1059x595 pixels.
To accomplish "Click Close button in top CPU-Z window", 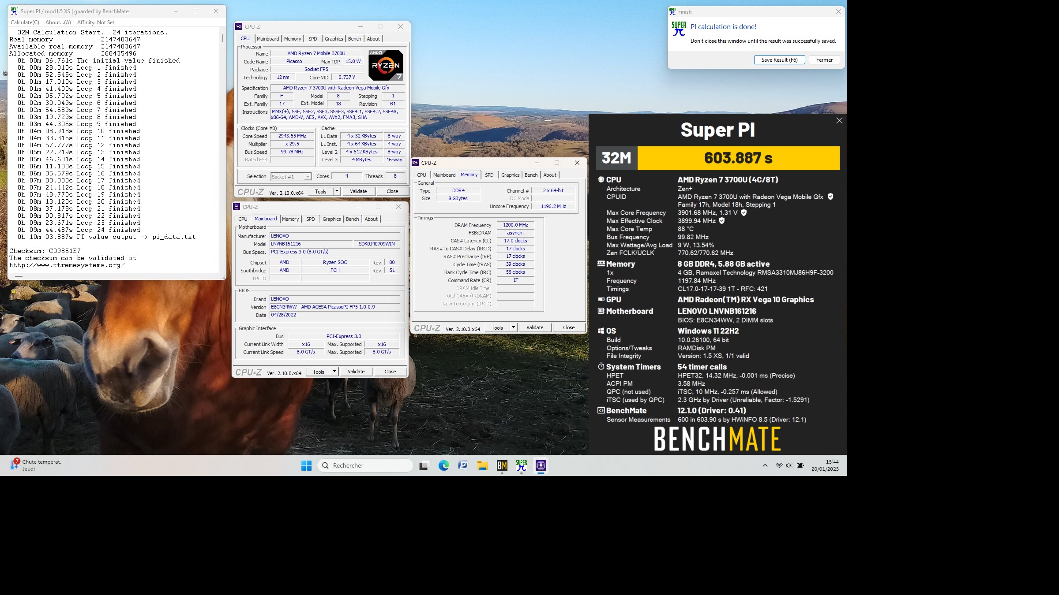I will click(x=392, y=191).
